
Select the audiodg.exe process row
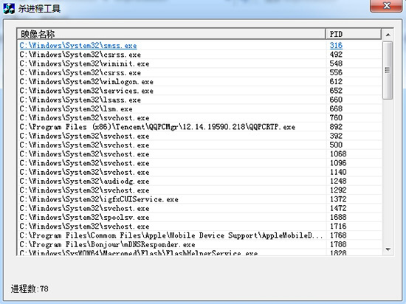pyautogui.click(x=199, y=181)
